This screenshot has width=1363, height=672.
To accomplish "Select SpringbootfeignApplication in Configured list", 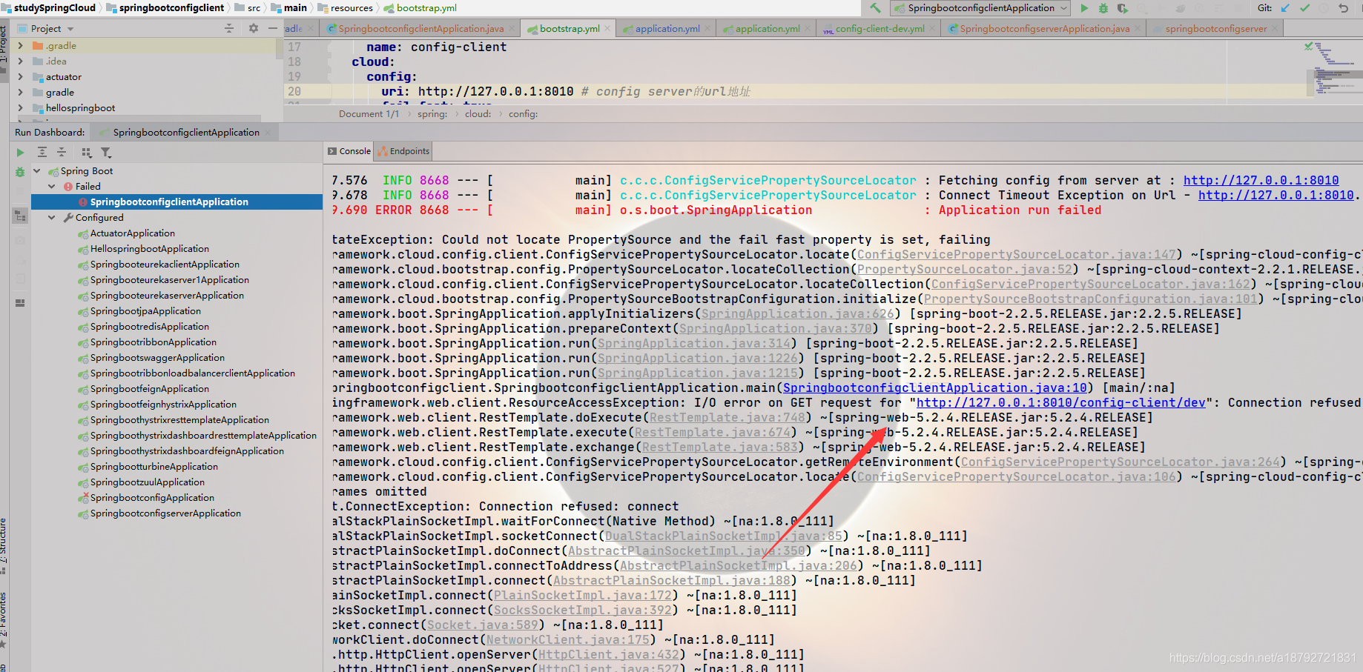I will click(x=149, y=389).
